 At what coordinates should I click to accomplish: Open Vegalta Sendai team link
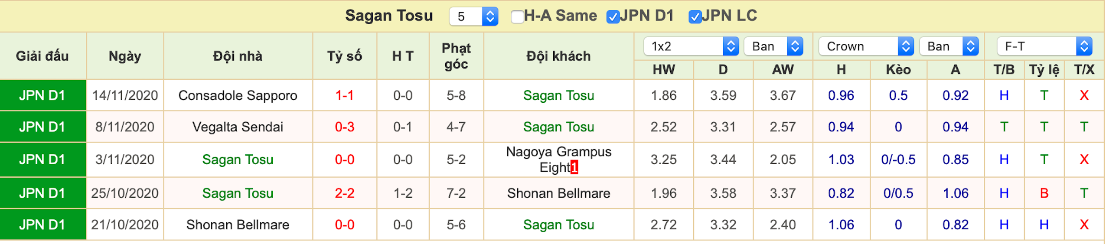tap(238, 127)
